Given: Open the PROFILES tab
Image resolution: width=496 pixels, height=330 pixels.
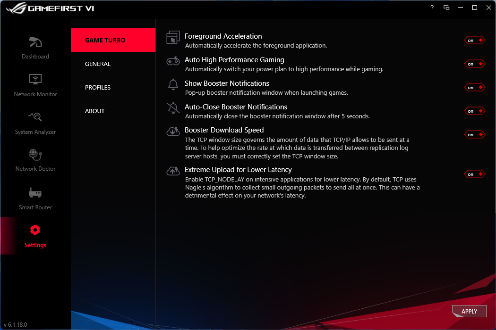Looking at the screenshot, I should [x=98, y=87].
